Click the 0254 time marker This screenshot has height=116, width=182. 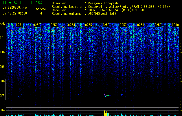71,25
